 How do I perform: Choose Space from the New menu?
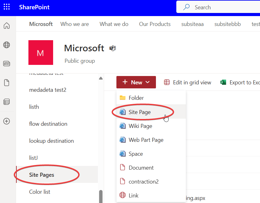tap(151, 154)
